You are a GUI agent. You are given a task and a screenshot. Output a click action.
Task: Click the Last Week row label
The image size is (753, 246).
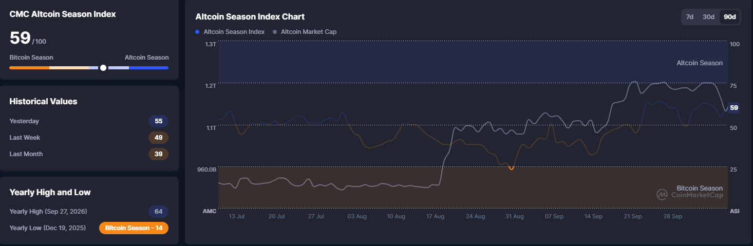pos(25,138)
